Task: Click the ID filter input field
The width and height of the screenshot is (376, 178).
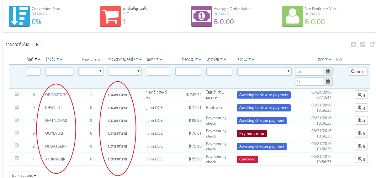Action: tap(34, 71)
